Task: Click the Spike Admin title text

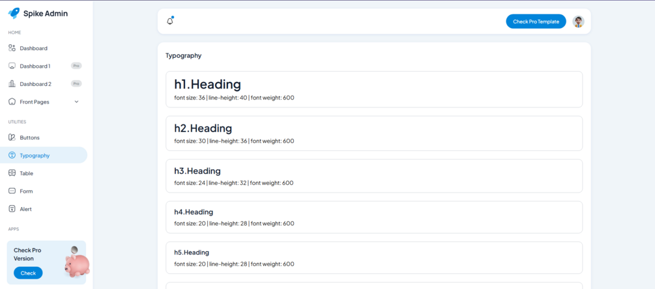Action: [x=46, y=14]
